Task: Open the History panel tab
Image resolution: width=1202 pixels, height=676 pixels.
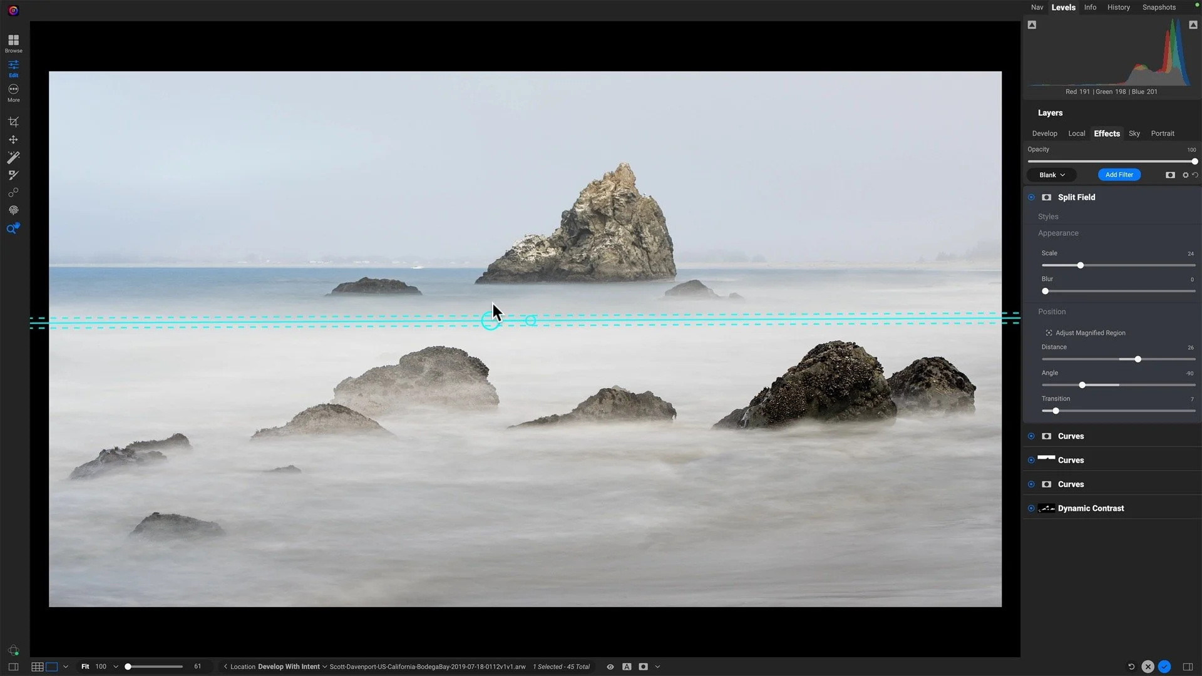Action: [1118, 8]
